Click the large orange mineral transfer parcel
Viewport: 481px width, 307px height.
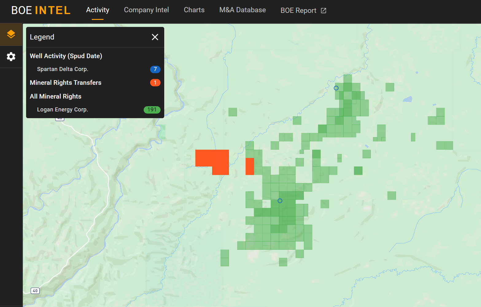click(212, 159)
